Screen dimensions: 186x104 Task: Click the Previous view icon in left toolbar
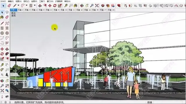[7, 90]
